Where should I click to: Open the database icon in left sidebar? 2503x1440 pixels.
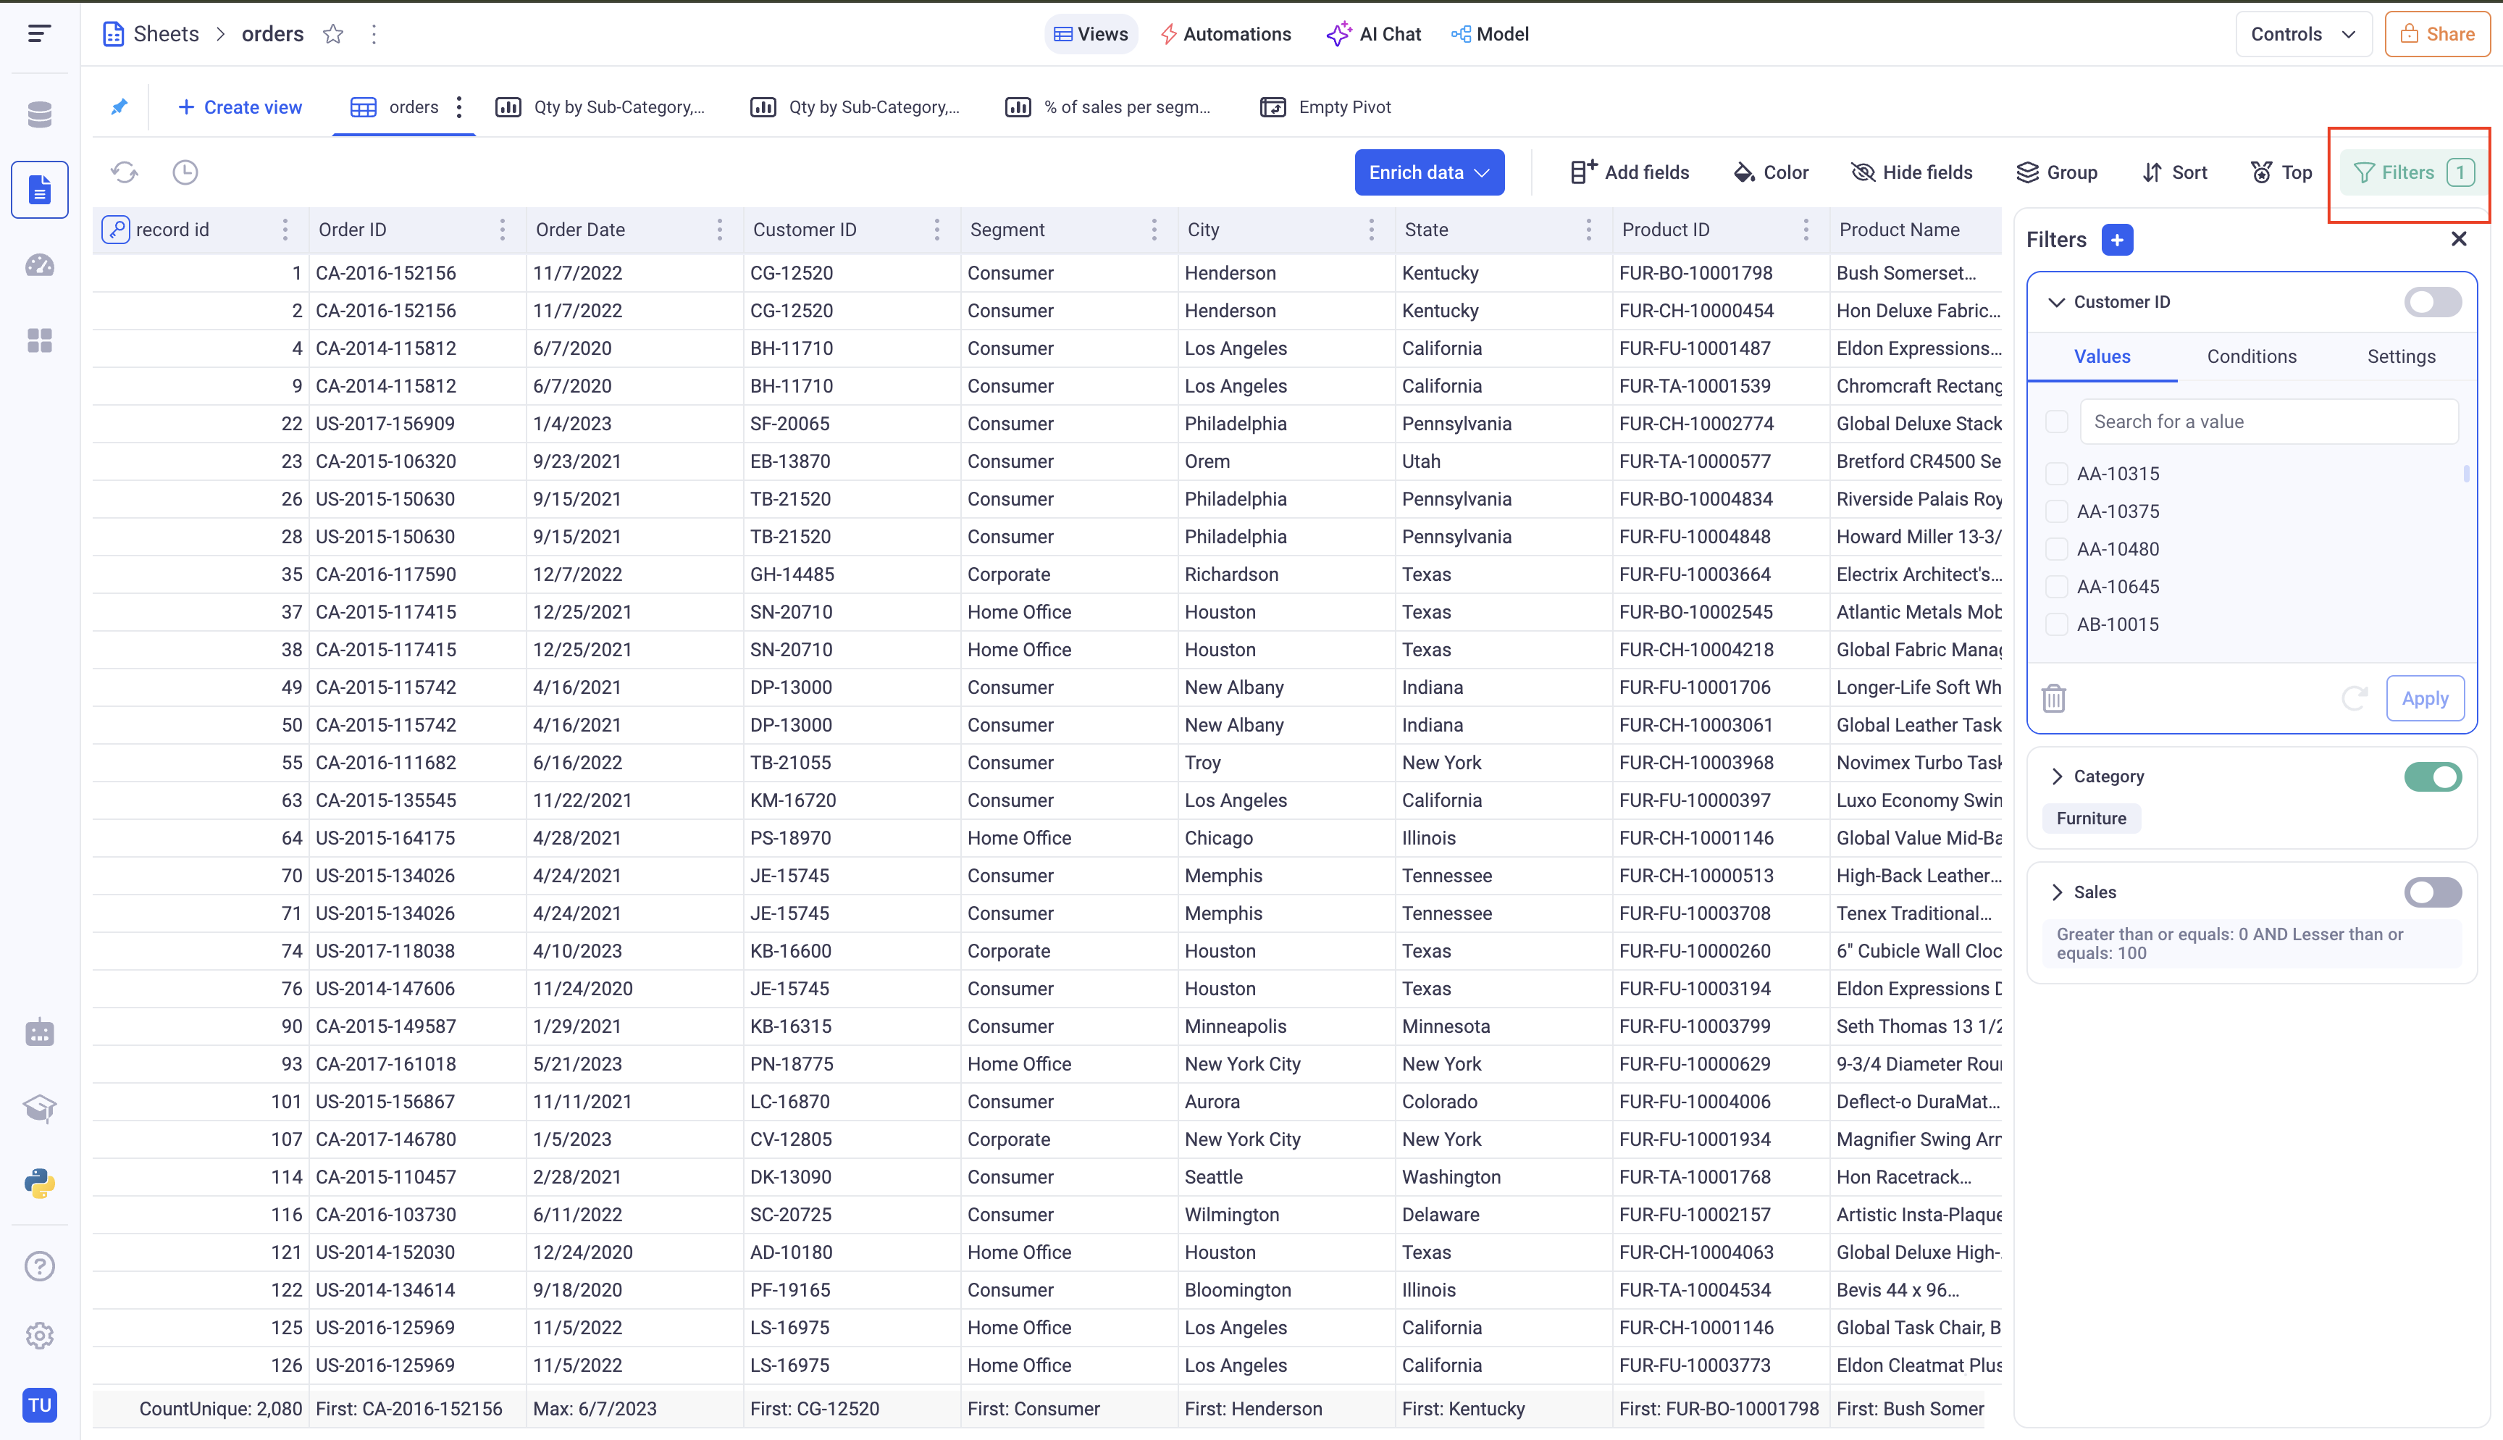pos(40,114)
